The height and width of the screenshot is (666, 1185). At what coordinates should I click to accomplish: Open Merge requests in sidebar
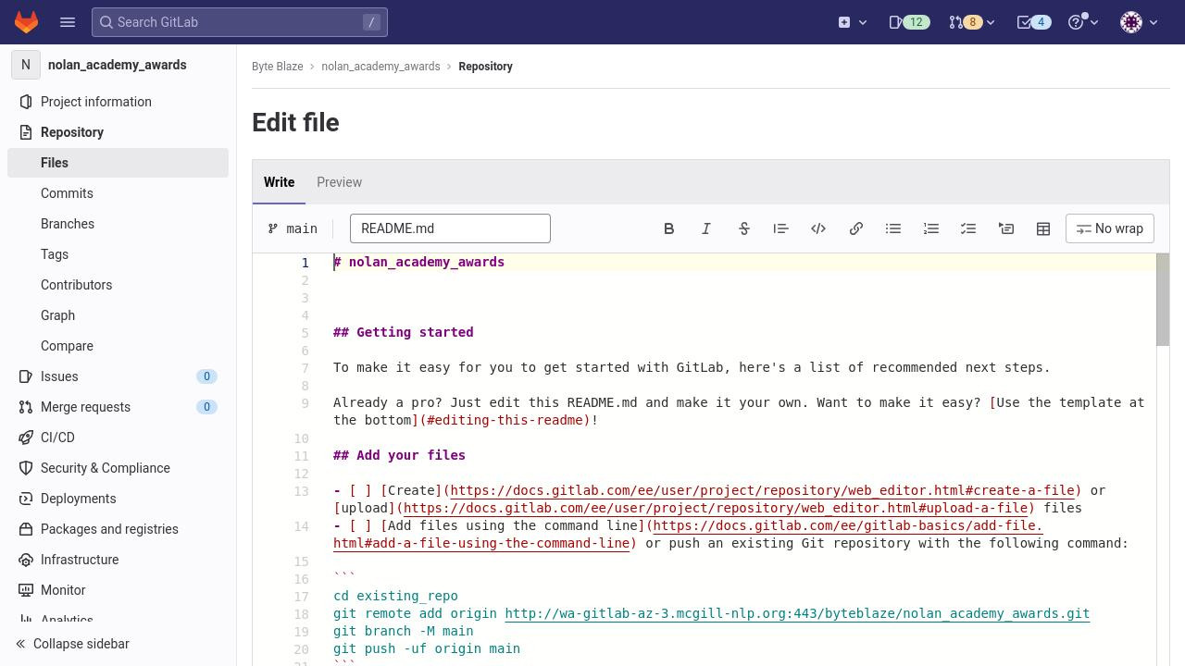tap(118, 407)
